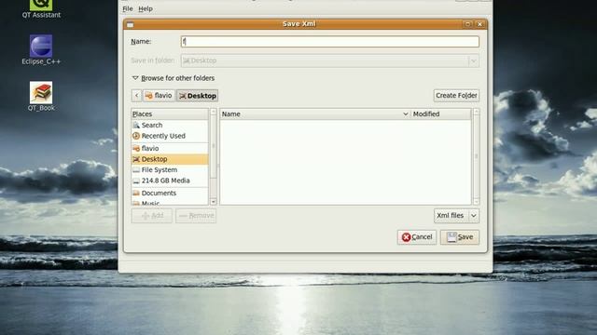This screenshot has width=597, height=335.
Task: Select the flavio path bar button
Action: click(x=159, y=95)
